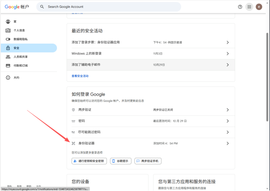
Task: Open the profile avatar menu
Action: pyautogui.click(x=259, y=7)
